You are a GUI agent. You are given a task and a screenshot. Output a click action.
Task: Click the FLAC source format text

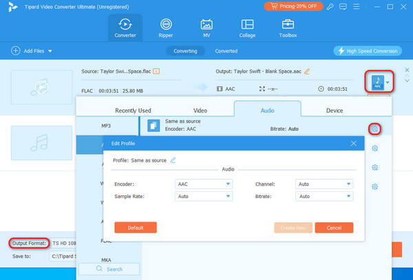click(x=87, y=91)
